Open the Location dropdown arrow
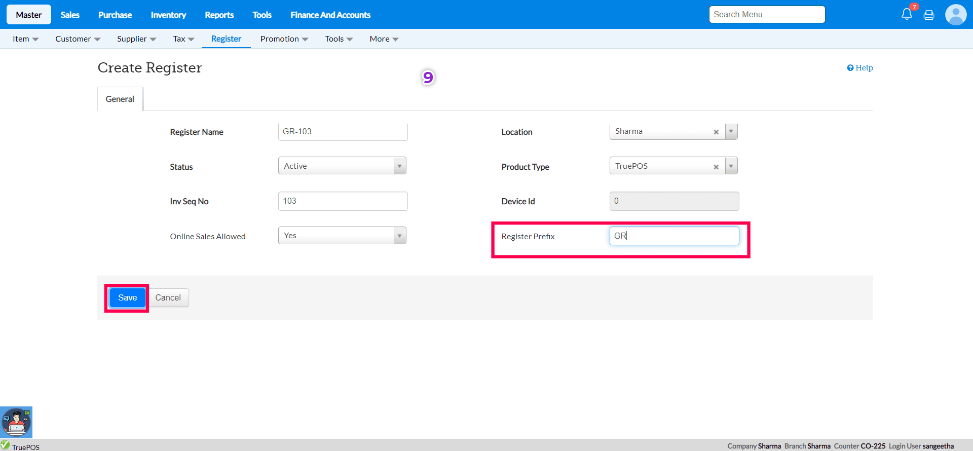973x451 pixels. coord(731,131)
